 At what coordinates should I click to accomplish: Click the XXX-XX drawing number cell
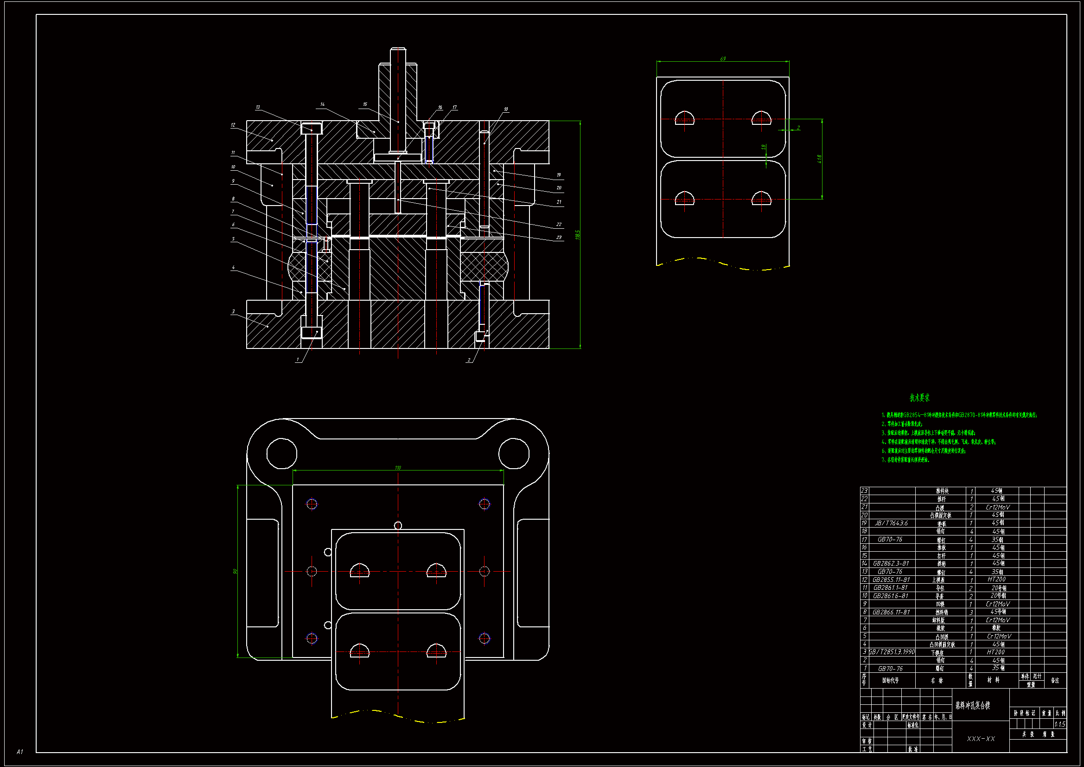tap(981, 739)
